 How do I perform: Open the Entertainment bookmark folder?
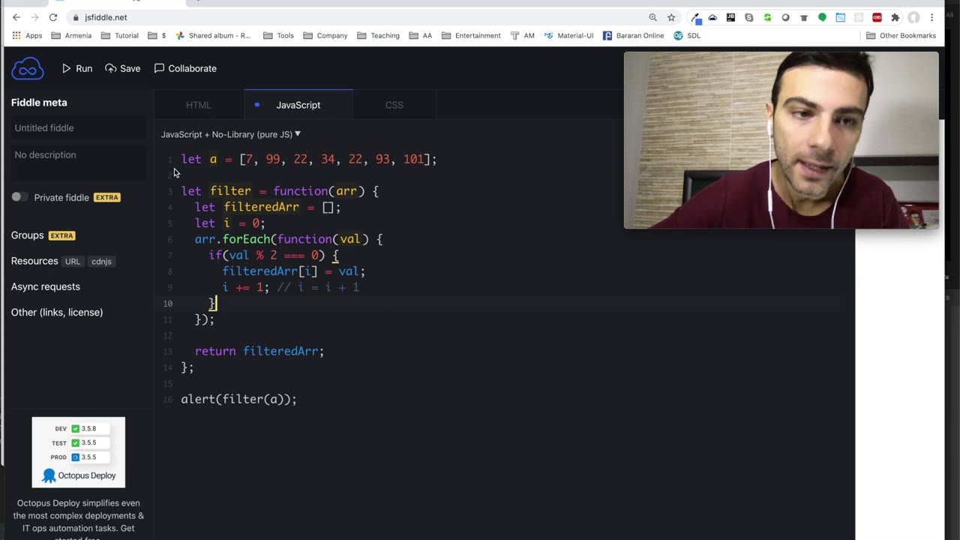point(470,36)
